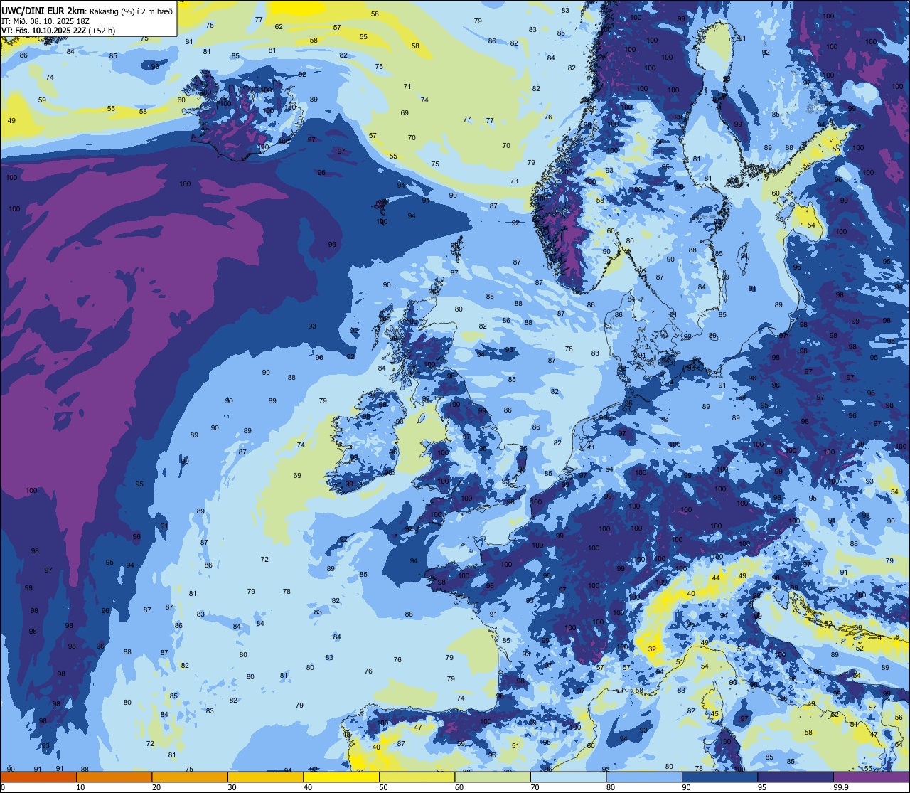910x793 pixels.
Task: Click the 20–30 legend color swatch
Action: pos(190,777)
